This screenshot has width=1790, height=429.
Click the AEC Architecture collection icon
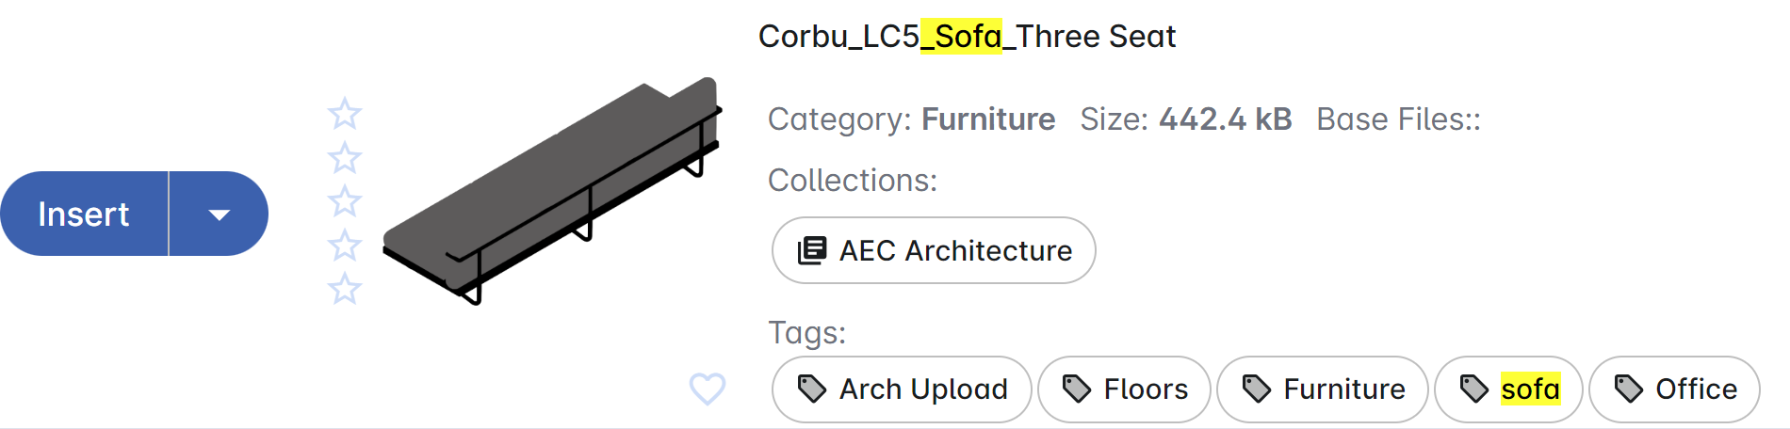(812, 251)
